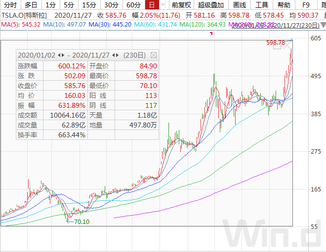Click the 低 578.45 low price in the header
This screenshot has height=252, width=326.
(x=269, y=15)
